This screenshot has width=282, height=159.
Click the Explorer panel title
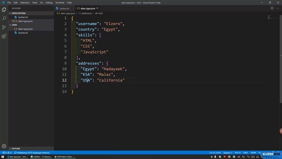[x=16, y=8]
